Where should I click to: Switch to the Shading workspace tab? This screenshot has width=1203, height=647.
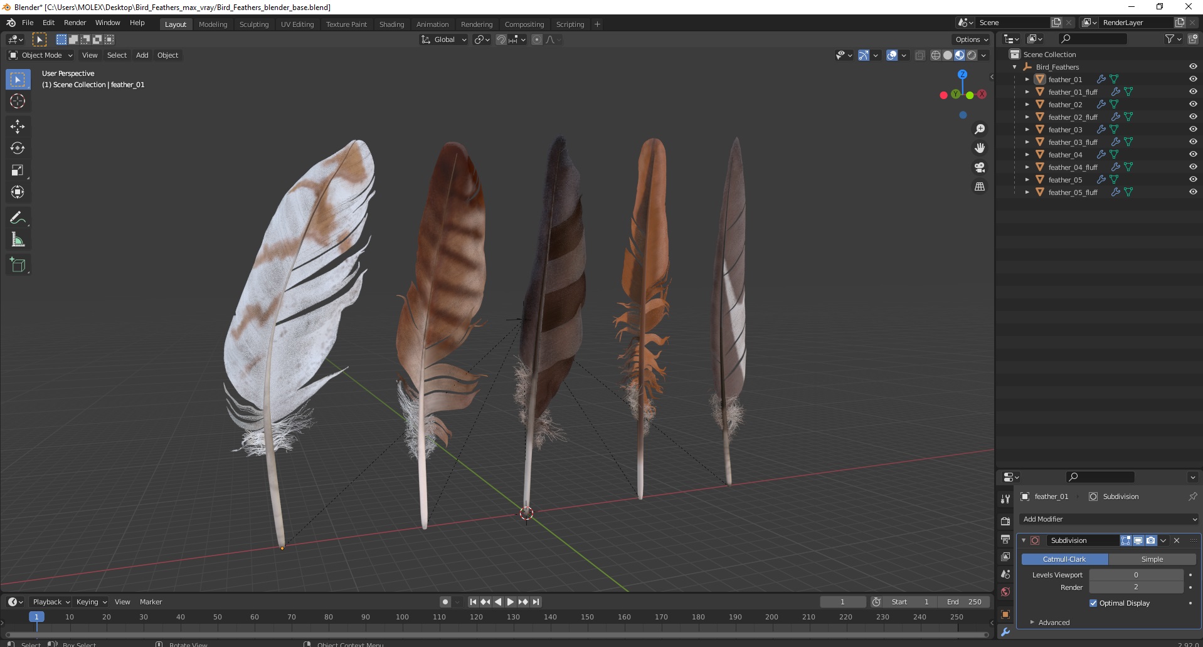(391, 24)
